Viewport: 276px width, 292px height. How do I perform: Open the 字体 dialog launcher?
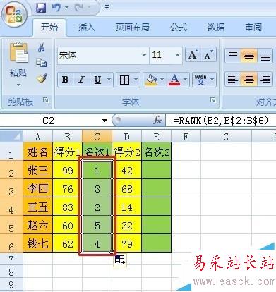coord(213,100)
